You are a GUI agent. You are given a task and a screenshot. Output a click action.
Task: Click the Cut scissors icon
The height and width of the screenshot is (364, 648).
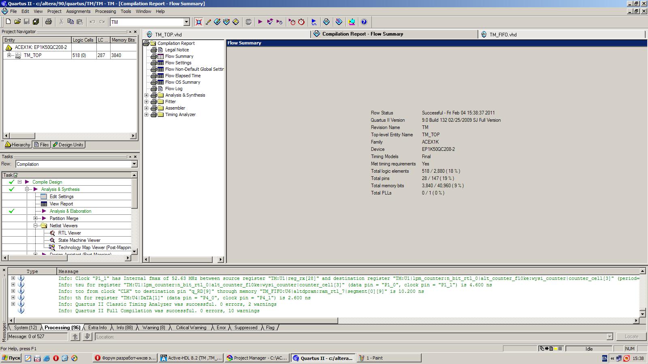61,22
